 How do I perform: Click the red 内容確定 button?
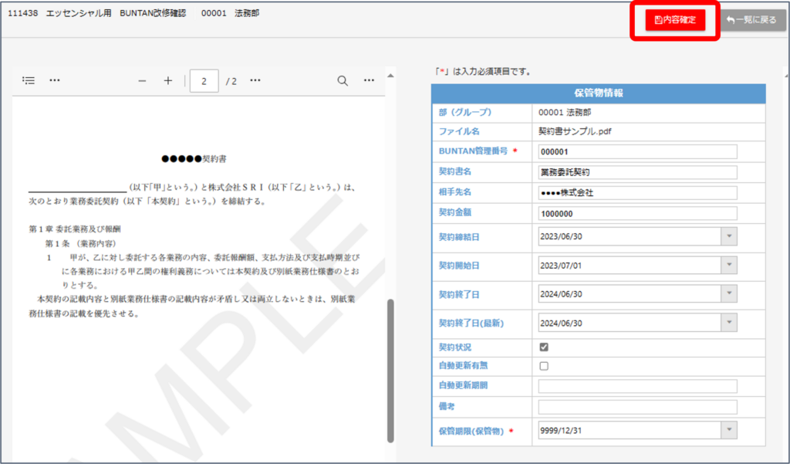tap(675, 20)
